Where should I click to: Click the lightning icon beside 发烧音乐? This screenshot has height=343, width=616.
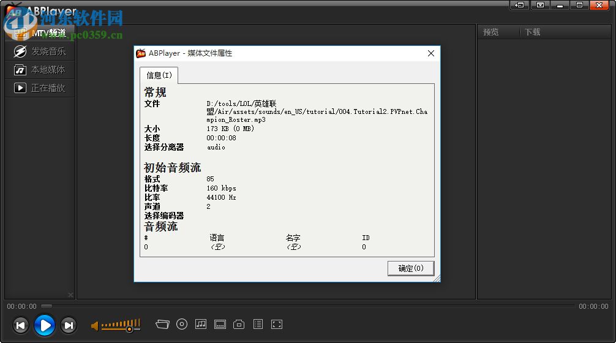[20, 51]
